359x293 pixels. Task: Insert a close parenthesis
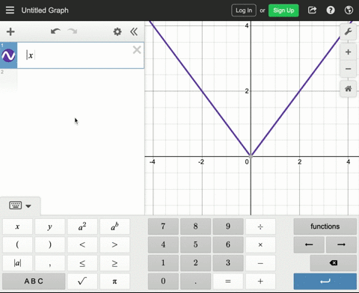click(x=50, y=244)
